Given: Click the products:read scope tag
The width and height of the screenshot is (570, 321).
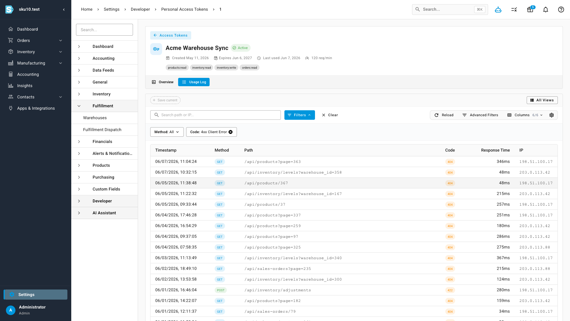Looking at the screenshot, I should click(x=177, y=68).
